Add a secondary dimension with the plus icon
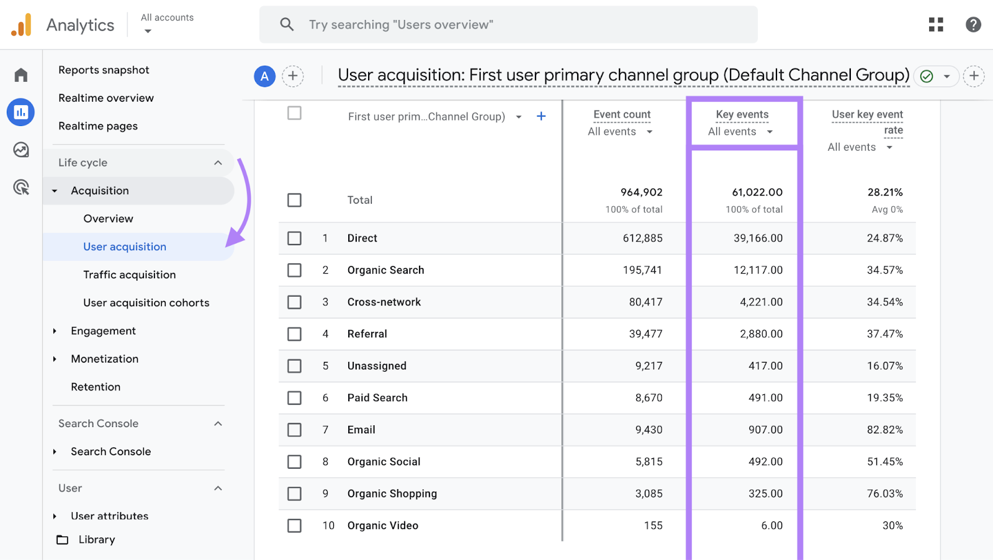Screen dimensions: 993x560 pyautogui.click(x=541, y=116)
